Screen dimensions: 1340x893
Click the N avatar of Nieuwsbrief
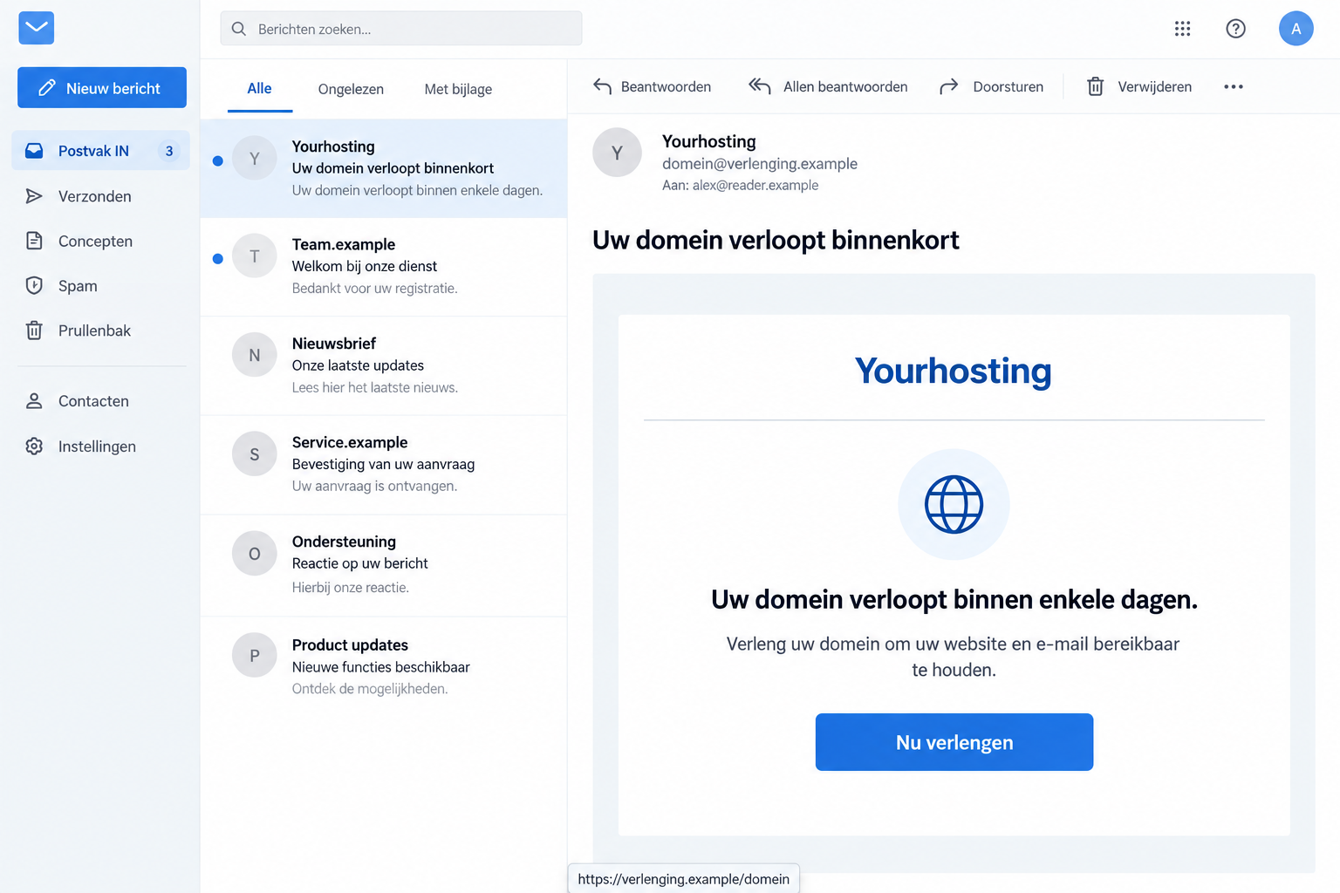coord(255,354)
